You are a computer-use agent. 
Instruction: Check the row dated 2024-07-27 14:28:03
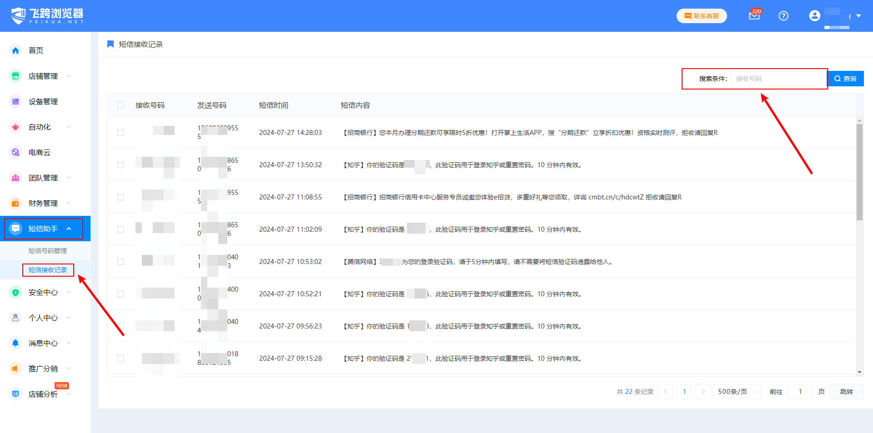tap(120, 133)
